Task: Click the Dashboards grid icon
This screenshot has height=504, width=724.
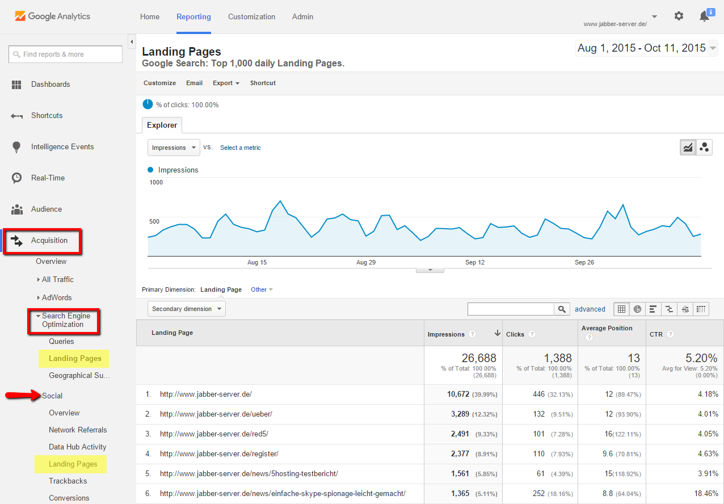Action: [16, 85]
